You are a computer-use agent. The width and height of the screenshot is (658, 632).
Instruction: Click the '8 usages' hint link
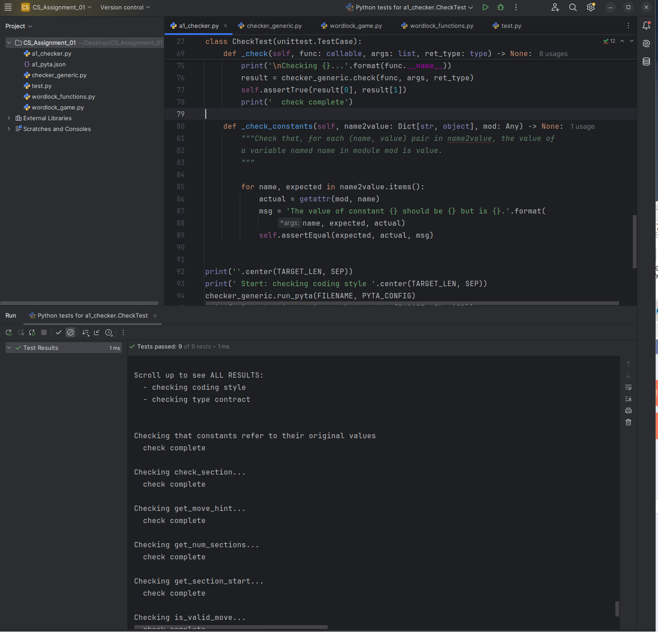(x=553, y=54)
